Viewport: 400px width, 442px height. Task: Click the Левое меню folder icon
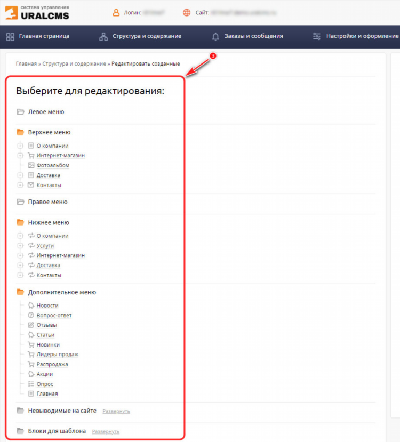[20, 112]
